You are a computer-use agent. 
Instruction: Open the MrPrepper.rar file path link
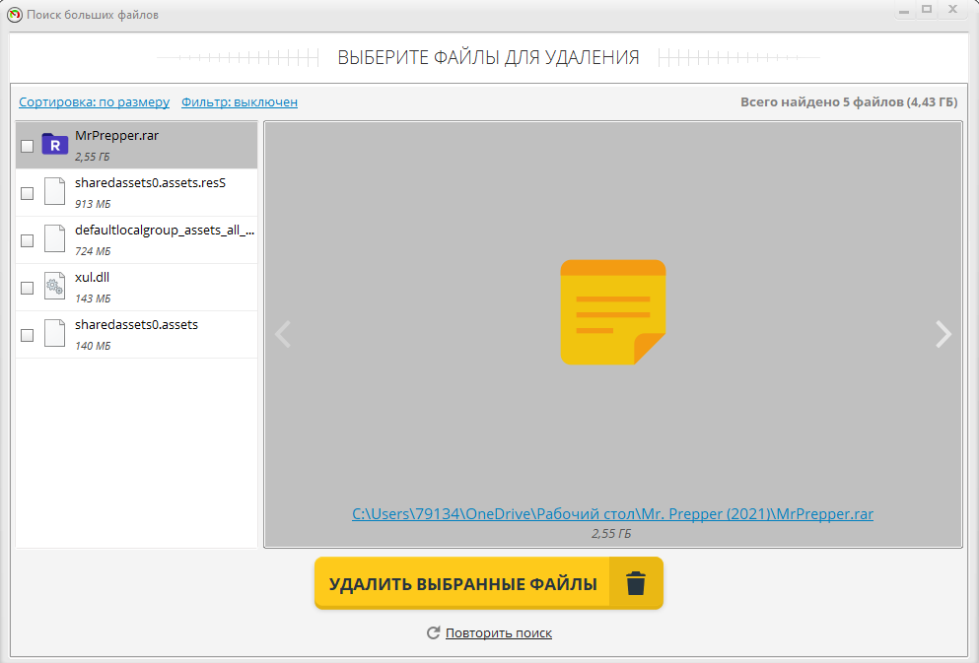tap(612, 514)
